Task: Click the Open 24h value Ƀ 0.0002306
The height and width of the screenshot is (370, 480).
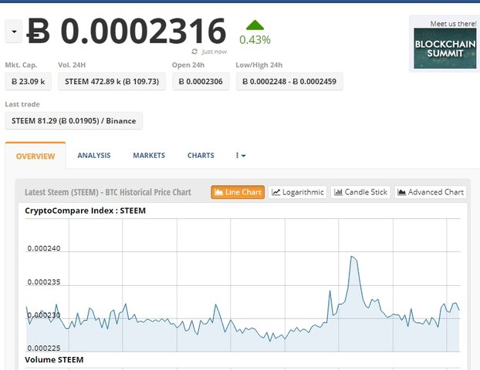Action: 201,82
